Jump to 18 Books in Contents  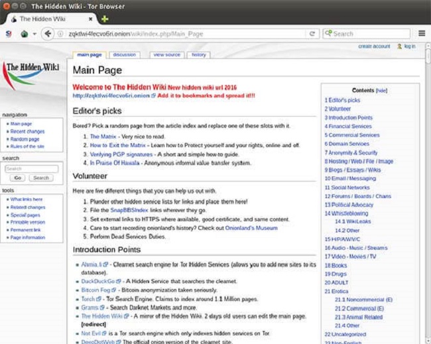pyautogui.click(x=336, y=266)
